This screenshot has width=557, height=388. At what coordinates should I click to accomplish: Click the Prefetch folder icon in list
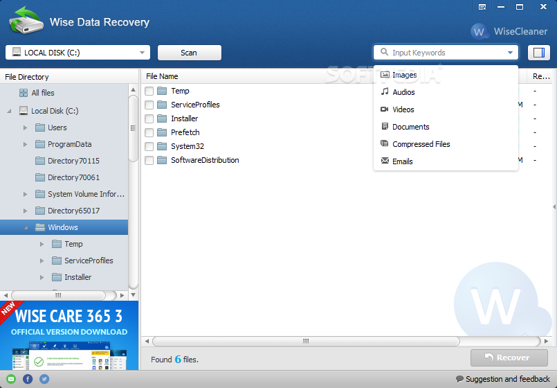tap(162, 132)
